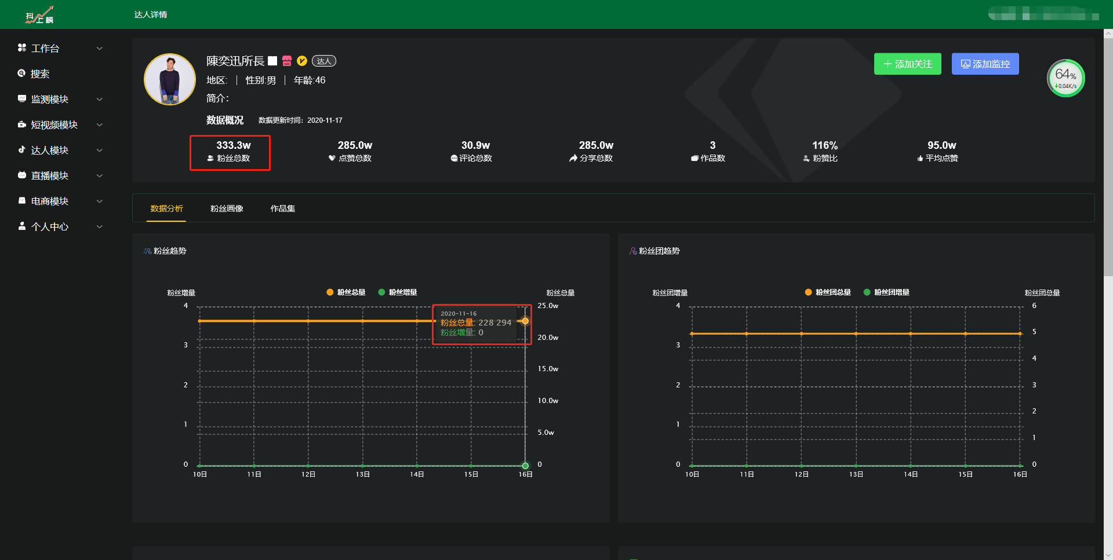The height and width of the screenshot is (560, 1113).
Task: Click the 数据更新时间 2020-11-17 text
Action: tap(300, 120)
